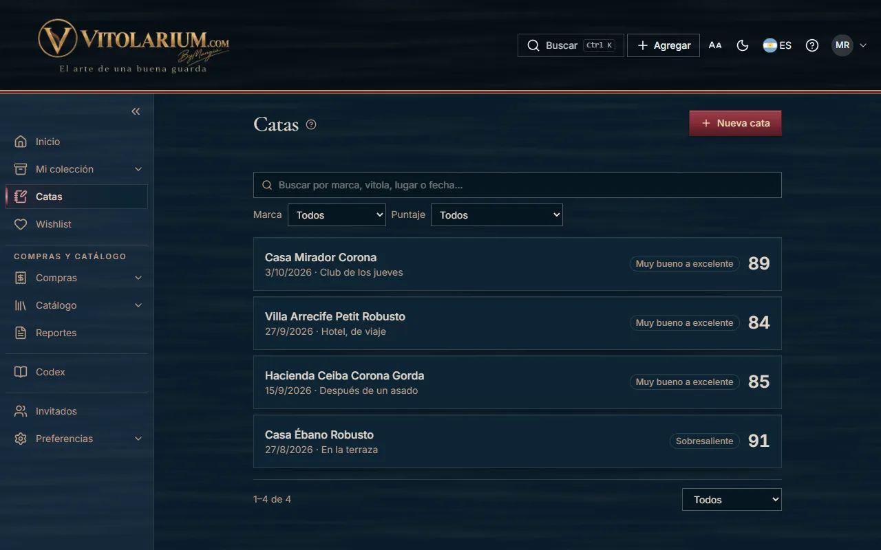
Task: Open the Buscar Ctrl K search button
Action: (571, 45)
